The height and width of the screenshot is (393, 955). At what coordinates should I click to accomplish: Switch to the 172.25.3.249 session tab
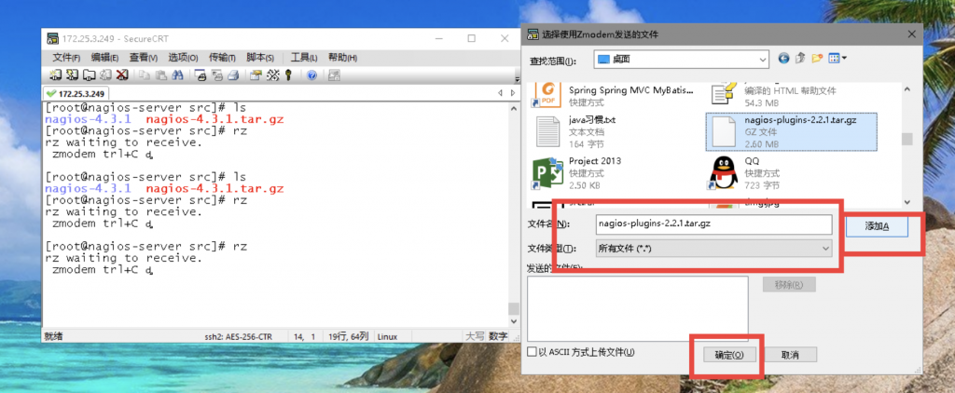tap(77, 94)
